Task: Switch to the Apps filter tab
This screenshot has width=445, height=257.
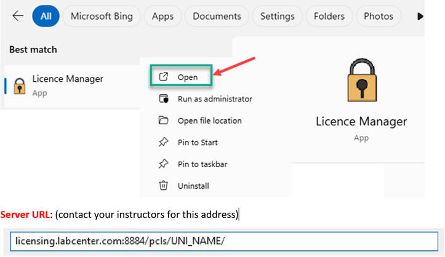Action: (162, 16)
